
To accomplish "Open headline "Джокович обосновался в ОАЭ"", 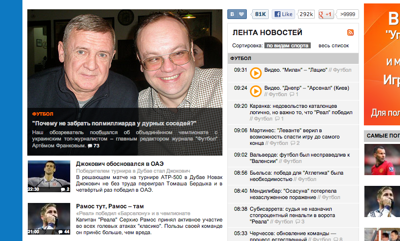I will (x=120, y=164).
